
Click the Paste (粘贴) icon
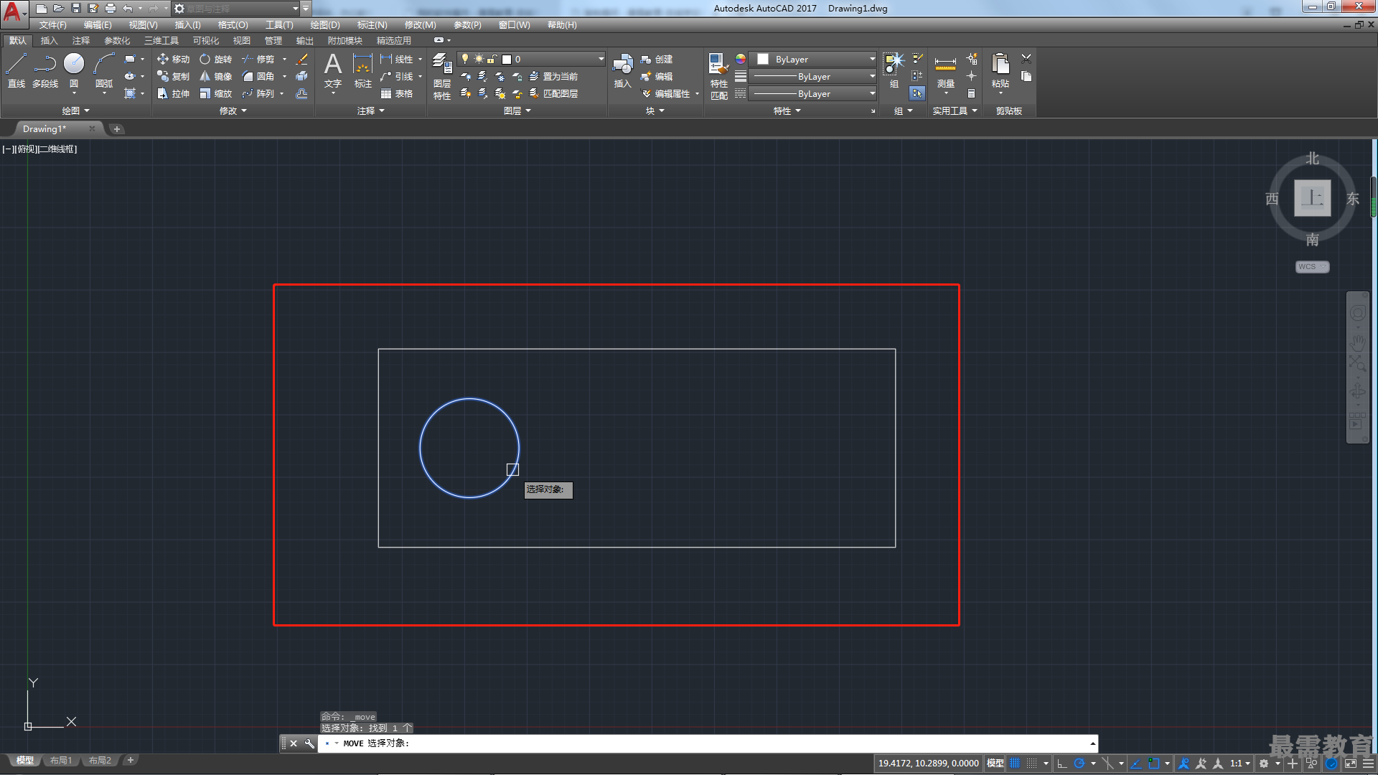click(x=1000, y=70)
